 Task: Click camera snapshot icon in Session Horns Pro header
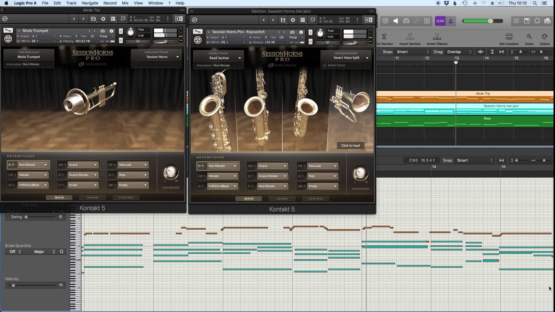coord(292,32)
